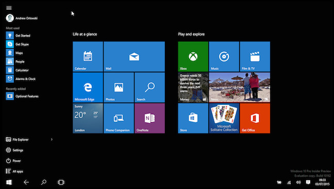Open Get Skype from Most used list

18,44
